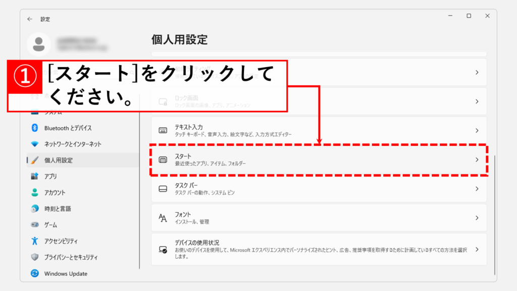Click 最近使ったアプリ、アイテム、フォルダー description
Image resolution: width=517 pixels, height=291 pixels.
(210, 163)
